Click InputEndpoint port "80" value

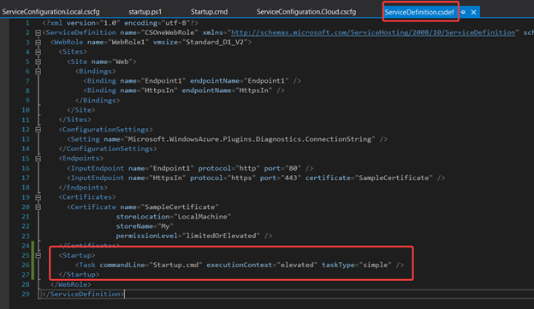point(293,168)
